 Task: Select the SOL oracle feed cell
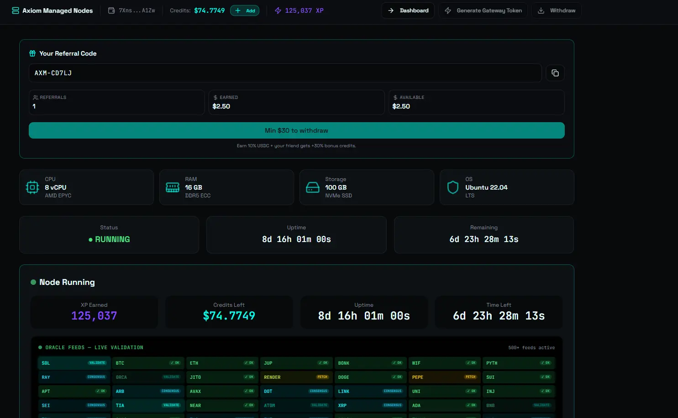74,363
